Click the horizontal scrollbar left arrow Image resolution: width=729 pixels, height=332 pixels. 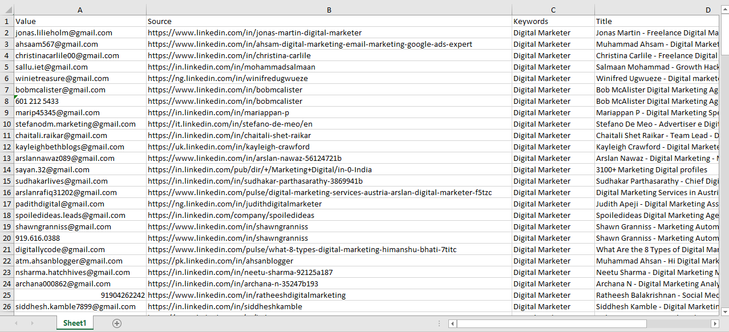452,323
